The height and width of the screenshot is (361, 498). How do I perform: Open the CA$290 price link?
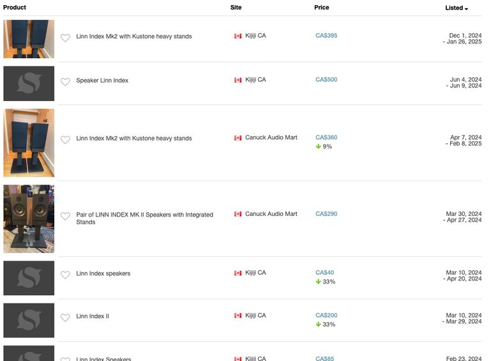click(x=326, y=214)
